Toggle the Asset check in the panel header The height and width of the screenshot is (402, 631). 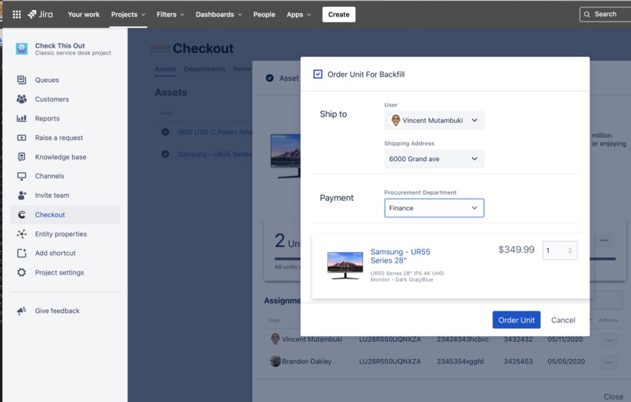[x=269, y=78]
